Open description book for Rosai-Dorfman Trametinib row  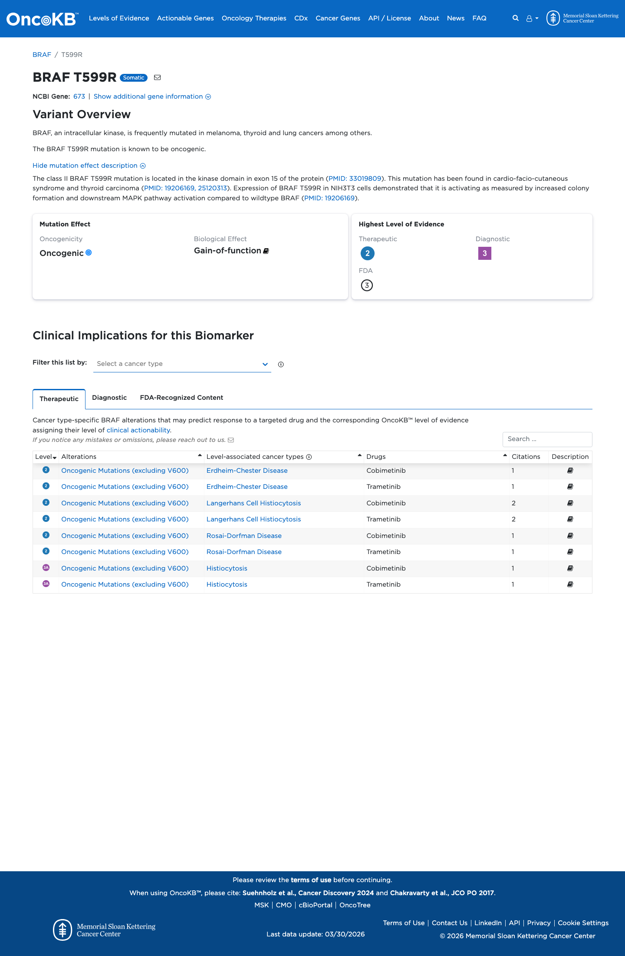pyautogui.click(x=570, y=552)
